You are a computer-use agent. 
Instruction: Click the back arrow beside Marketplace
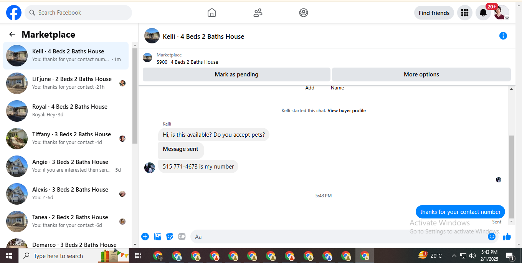[12, 34]
